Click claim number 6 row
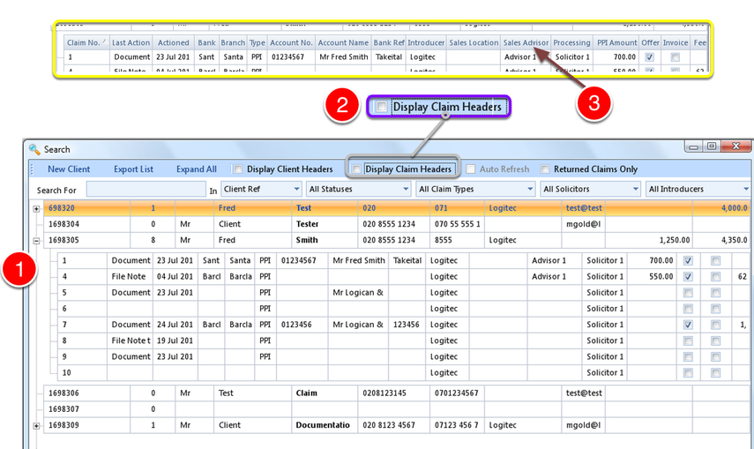The image size is (754, 449). (x=64, y=309)
